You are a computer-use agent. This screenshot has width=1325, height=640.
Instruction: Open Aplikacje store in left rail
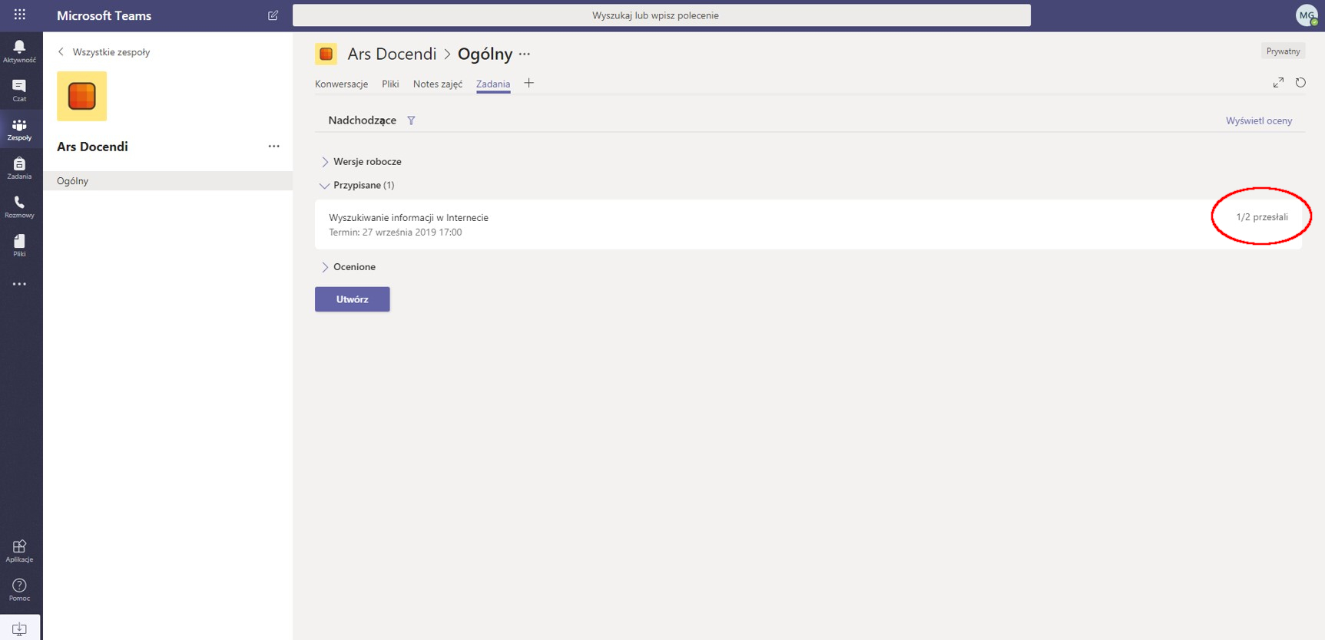click(19, 551)
